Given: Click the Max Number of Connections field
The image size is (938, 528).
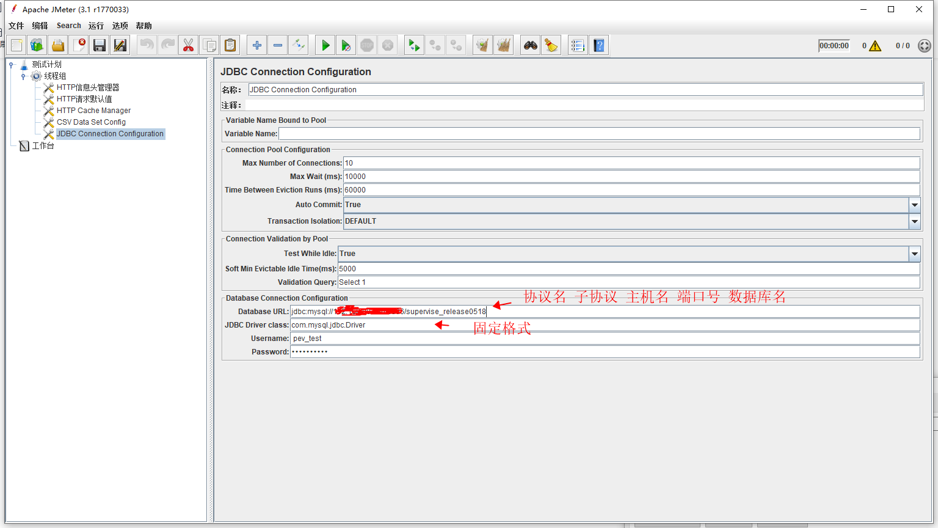Looking at the screenshot, I should (632, 163).
